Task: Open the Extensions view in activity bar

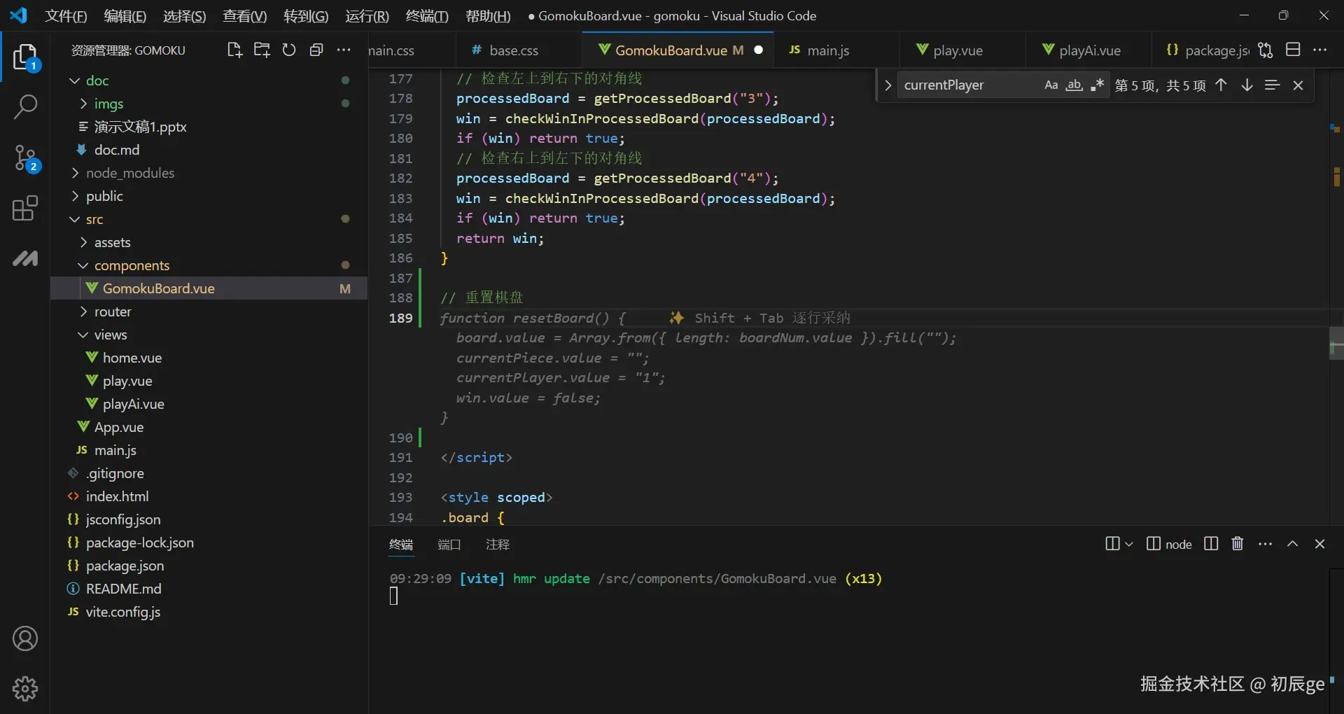Action: (x=25, y=208)
